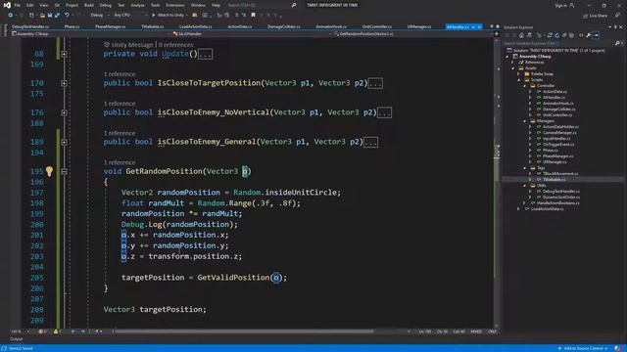The image size is (627, 352).
Task: Click the navigate backward toolbar icon
Action: (11, 16)
